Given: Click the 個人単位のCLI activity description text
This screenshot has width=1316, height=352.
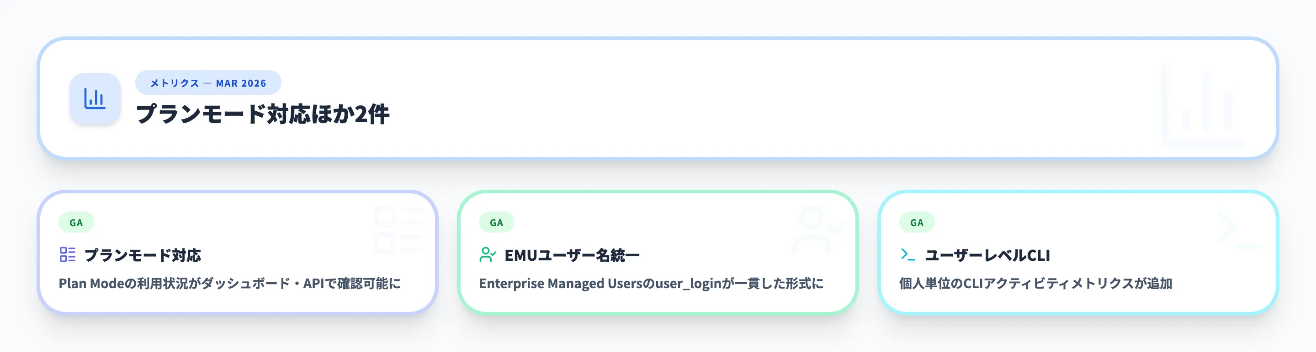Looking at the screenshot, I should click(1035, 283).
